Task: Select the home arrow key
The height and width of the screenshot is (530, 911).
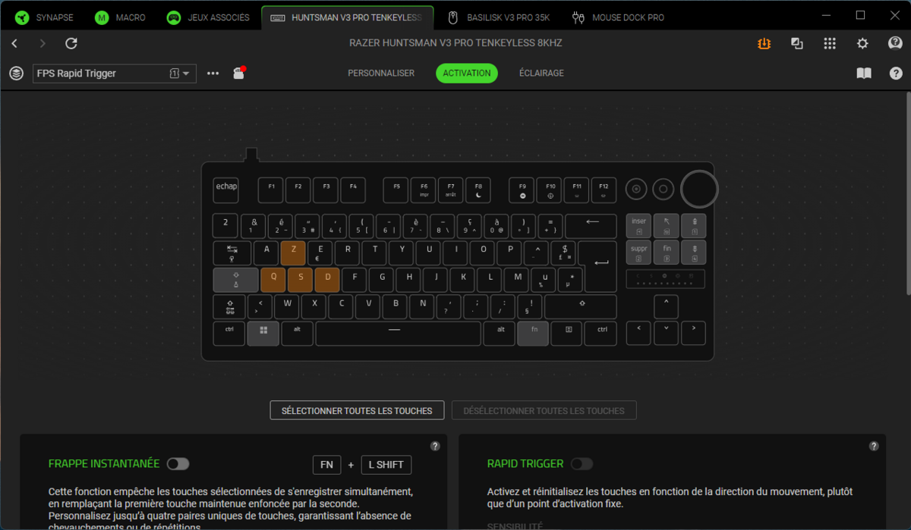Action: 667,226
